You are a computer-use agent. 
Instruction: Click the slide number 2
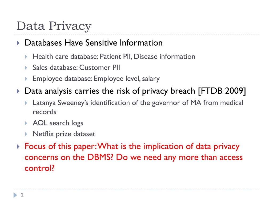click(22, 195)
